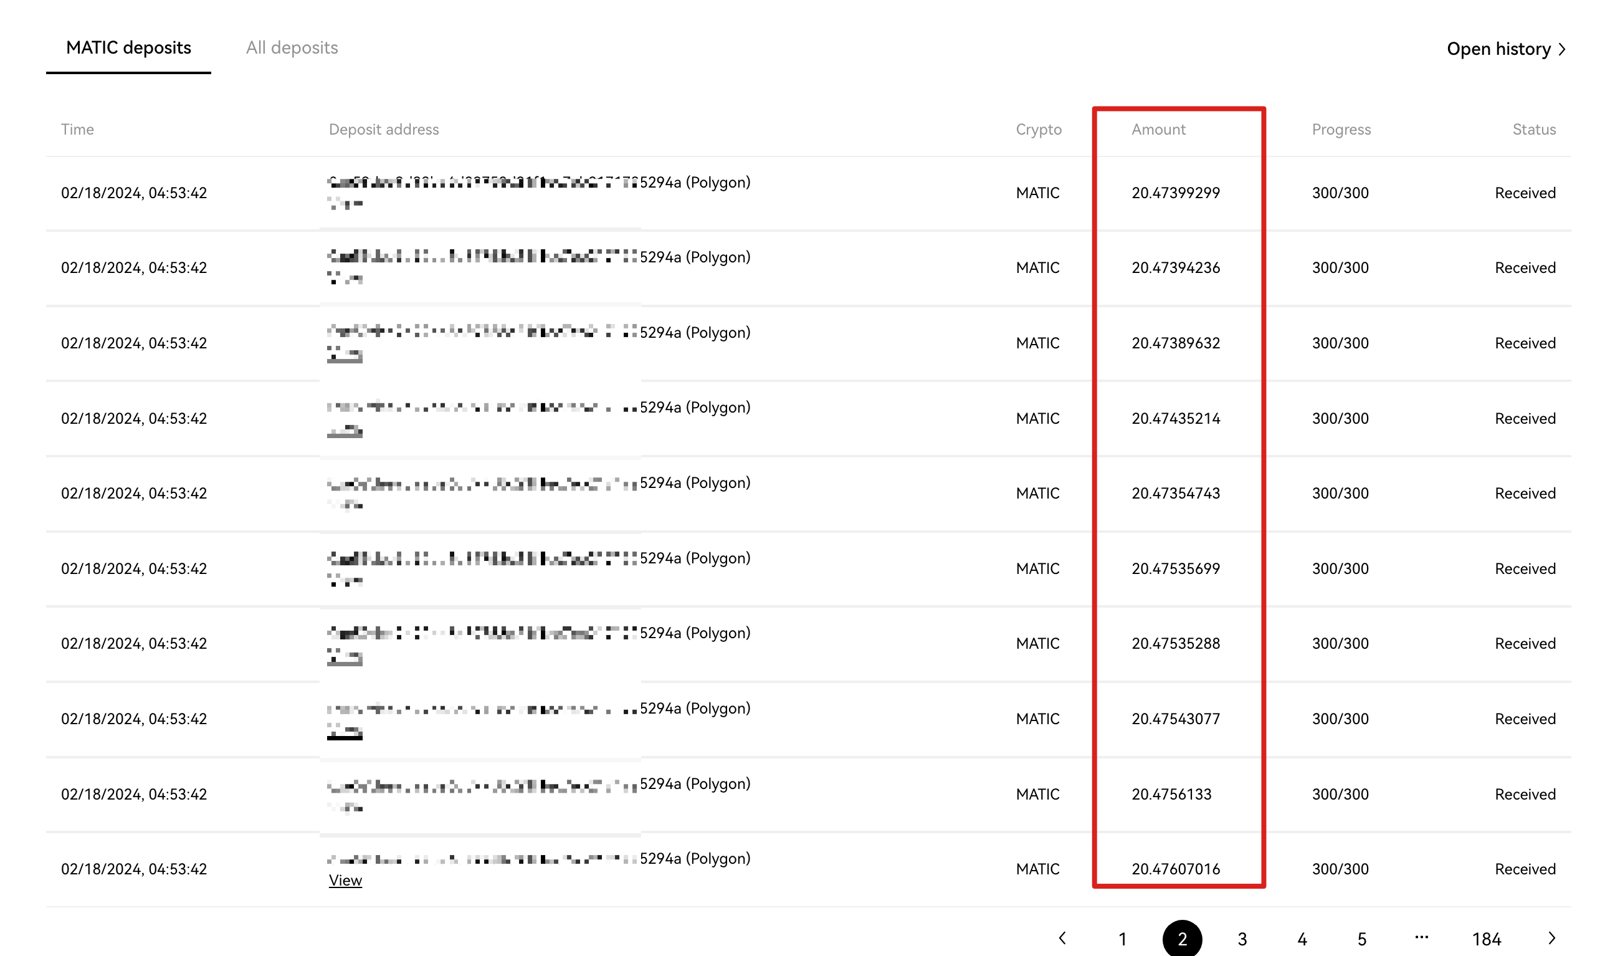
Task: Go to page 5
Action: pyautogui.click(x=1361, y=939)
